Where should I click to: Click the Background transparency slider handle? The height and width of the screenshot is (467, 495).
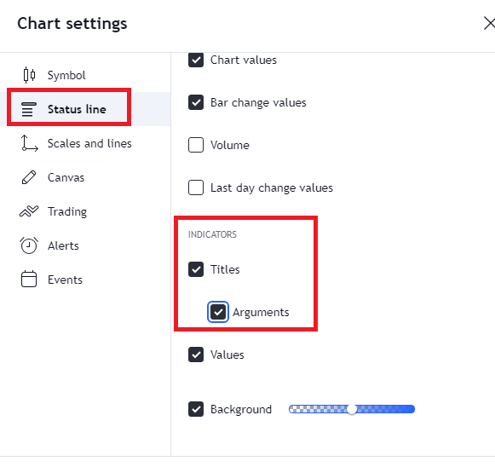[x=352, y=409]
